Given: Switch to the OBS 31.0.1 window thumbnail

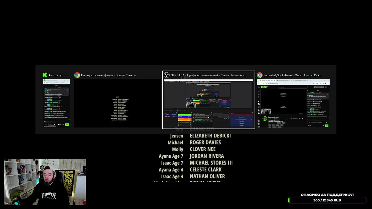Looking at the screenshot, I should [x=209, y=103].
